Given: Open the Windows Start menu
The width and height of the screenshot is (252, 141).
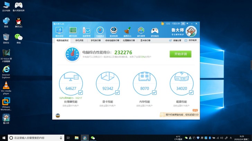Looking at the screenshot, I should click(4, 138).
